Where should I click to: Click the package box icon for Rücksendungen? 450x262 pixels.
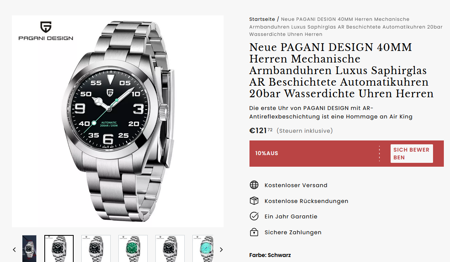(254, 201)
